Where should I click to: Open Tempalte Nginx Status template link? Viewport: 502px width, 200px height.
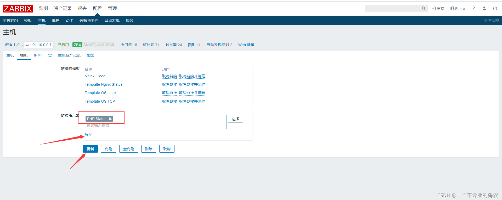point(104,84)
